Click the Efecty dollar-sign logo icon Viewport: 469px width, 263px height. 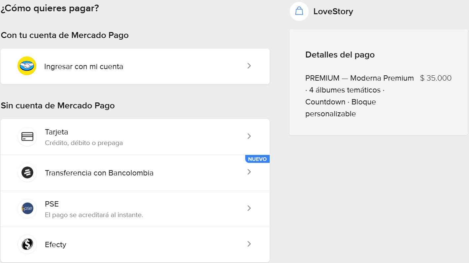tap(27, 244)
